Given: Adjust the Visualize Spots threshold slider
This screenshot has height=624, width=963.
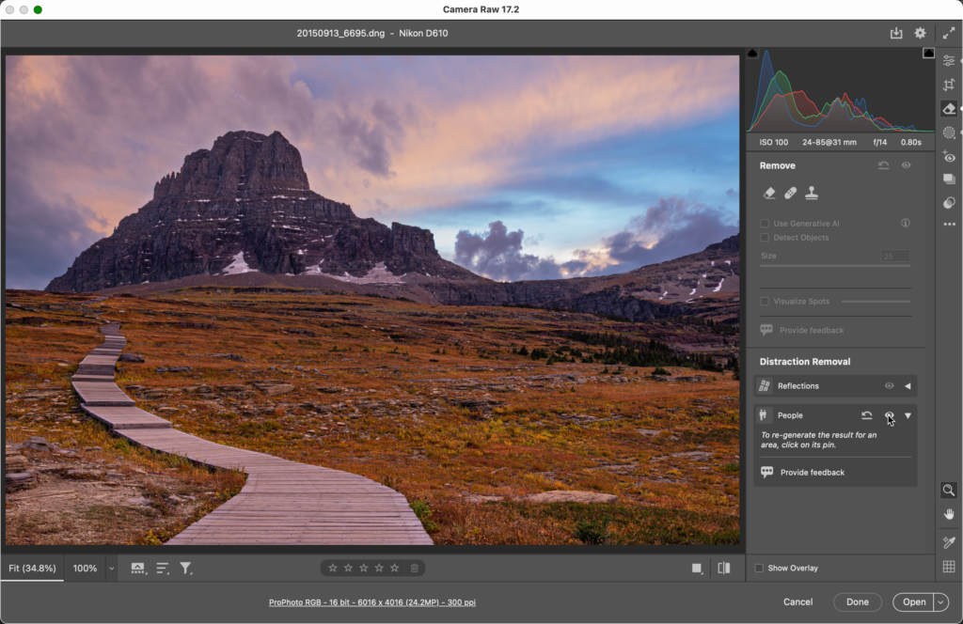Looking at the screenshot, I should pos(876,302).
